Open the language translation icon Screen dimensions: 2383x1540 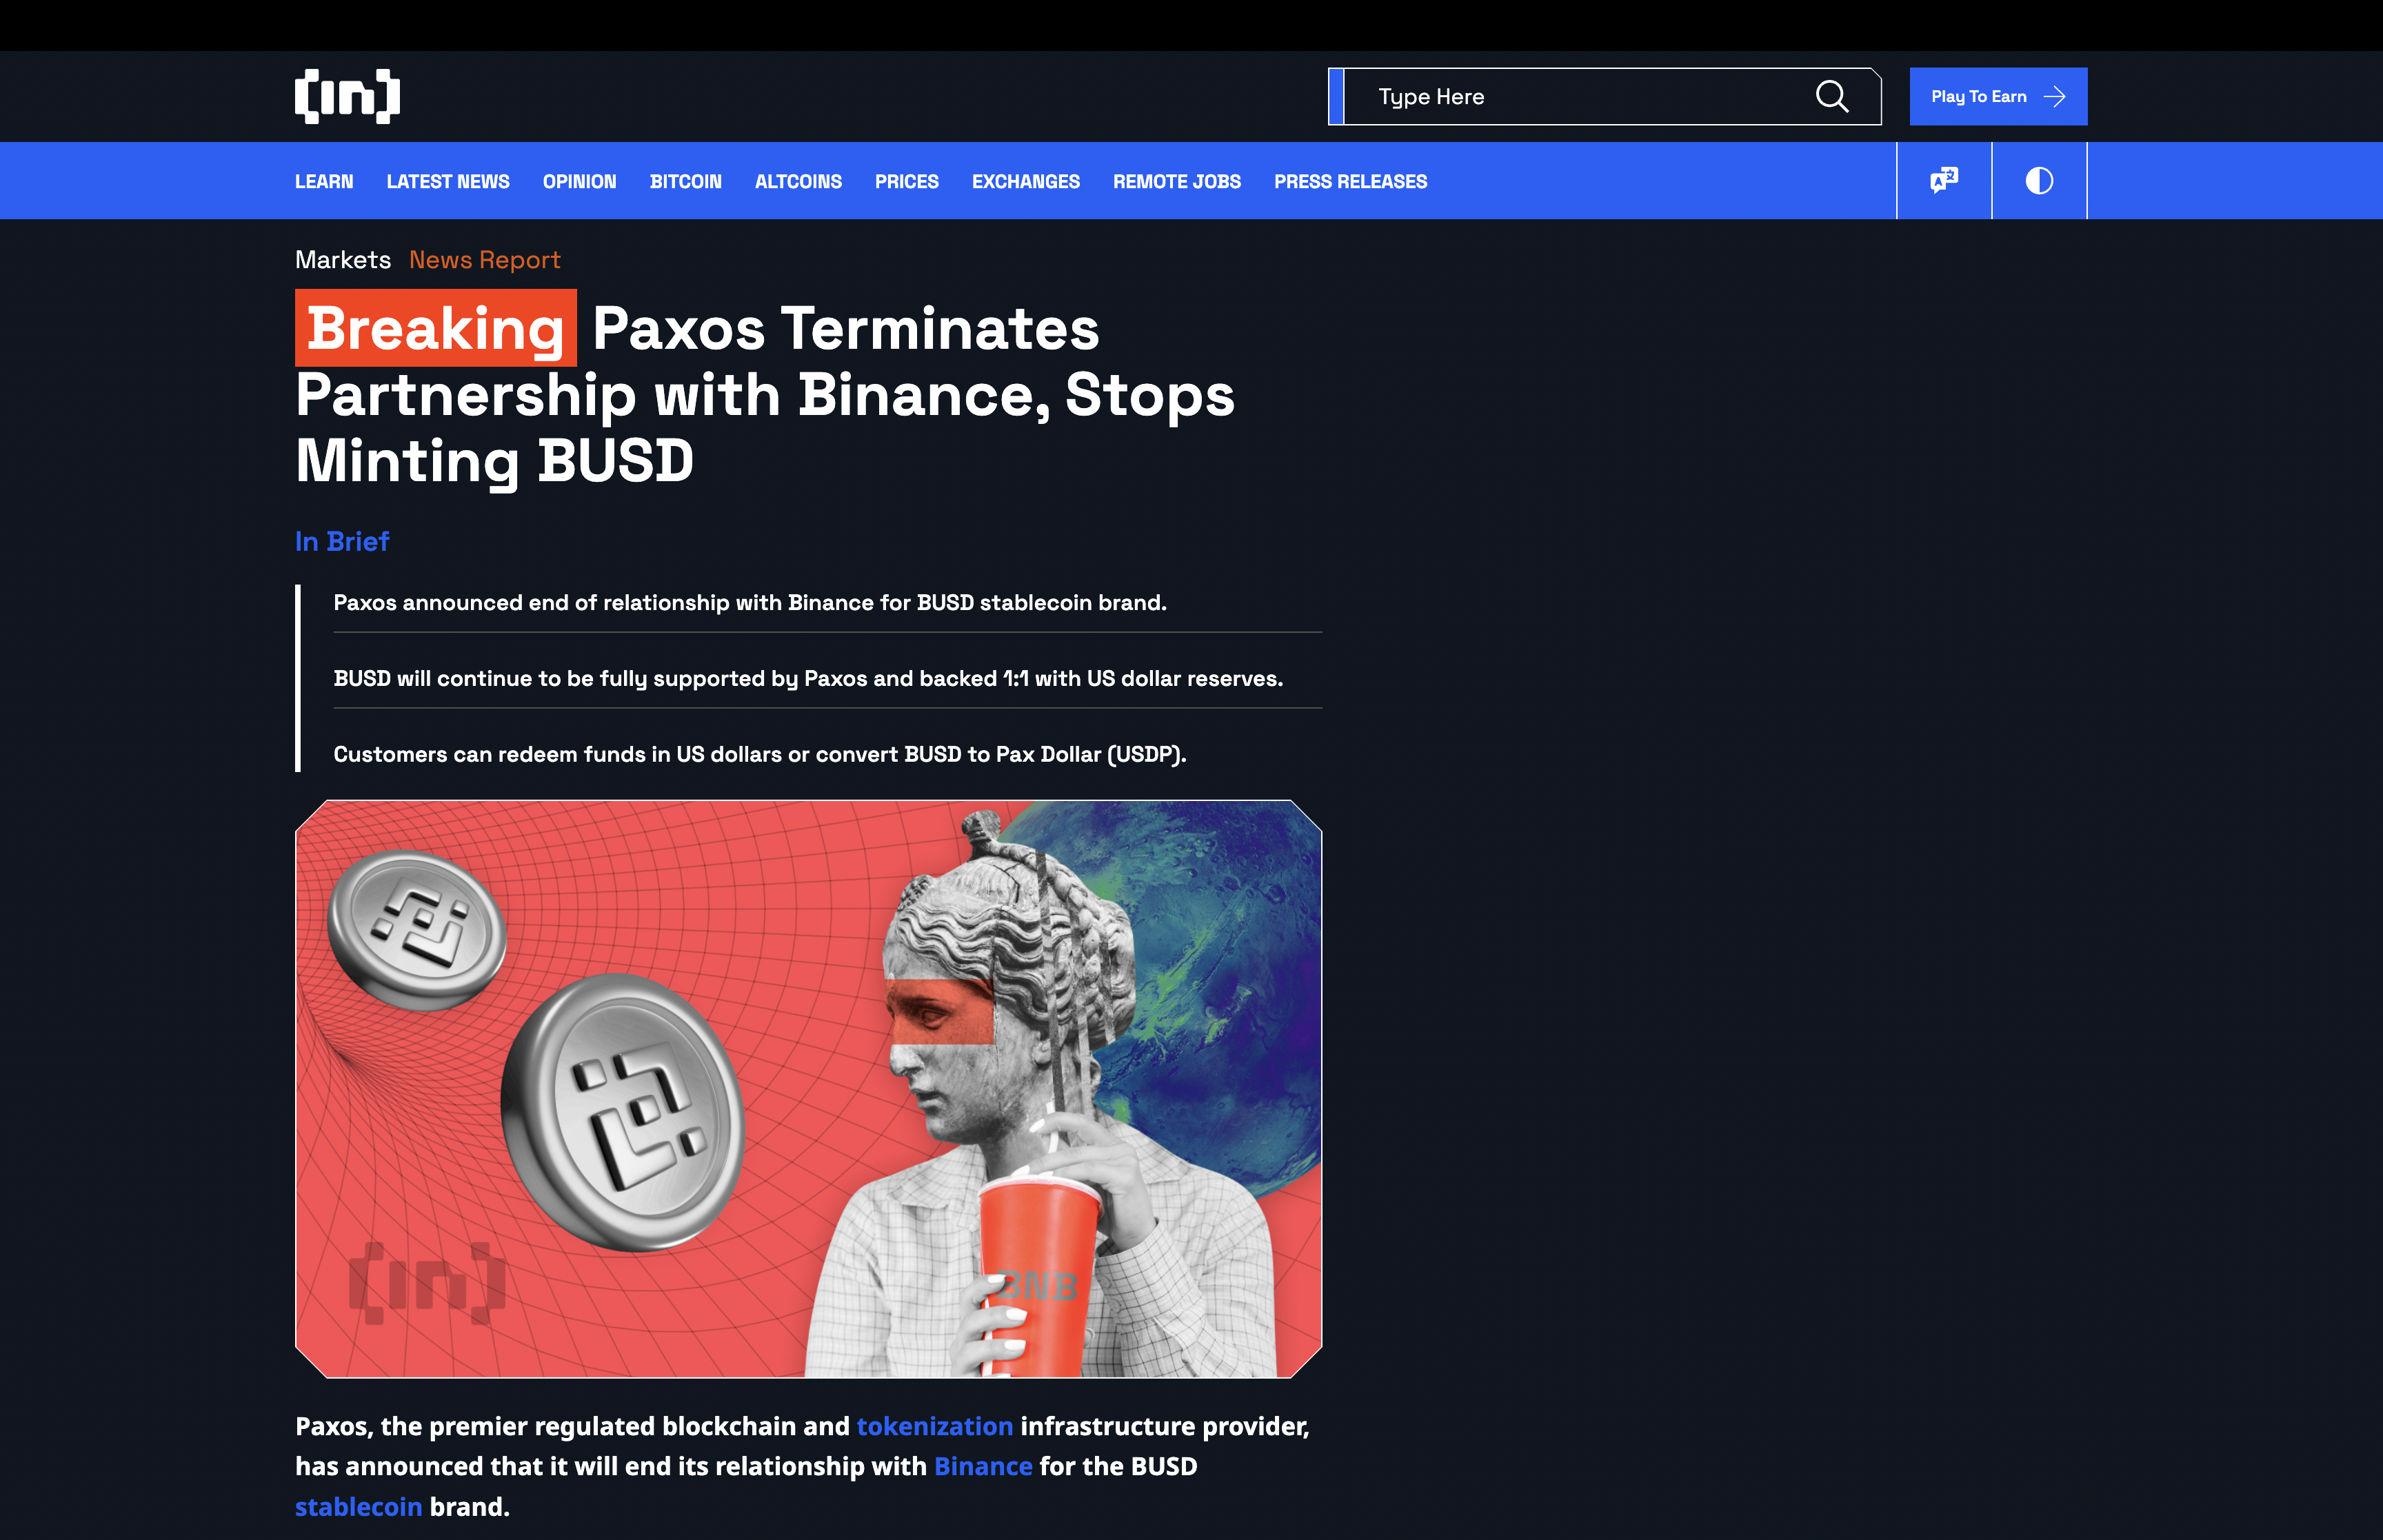point(1943,181)
